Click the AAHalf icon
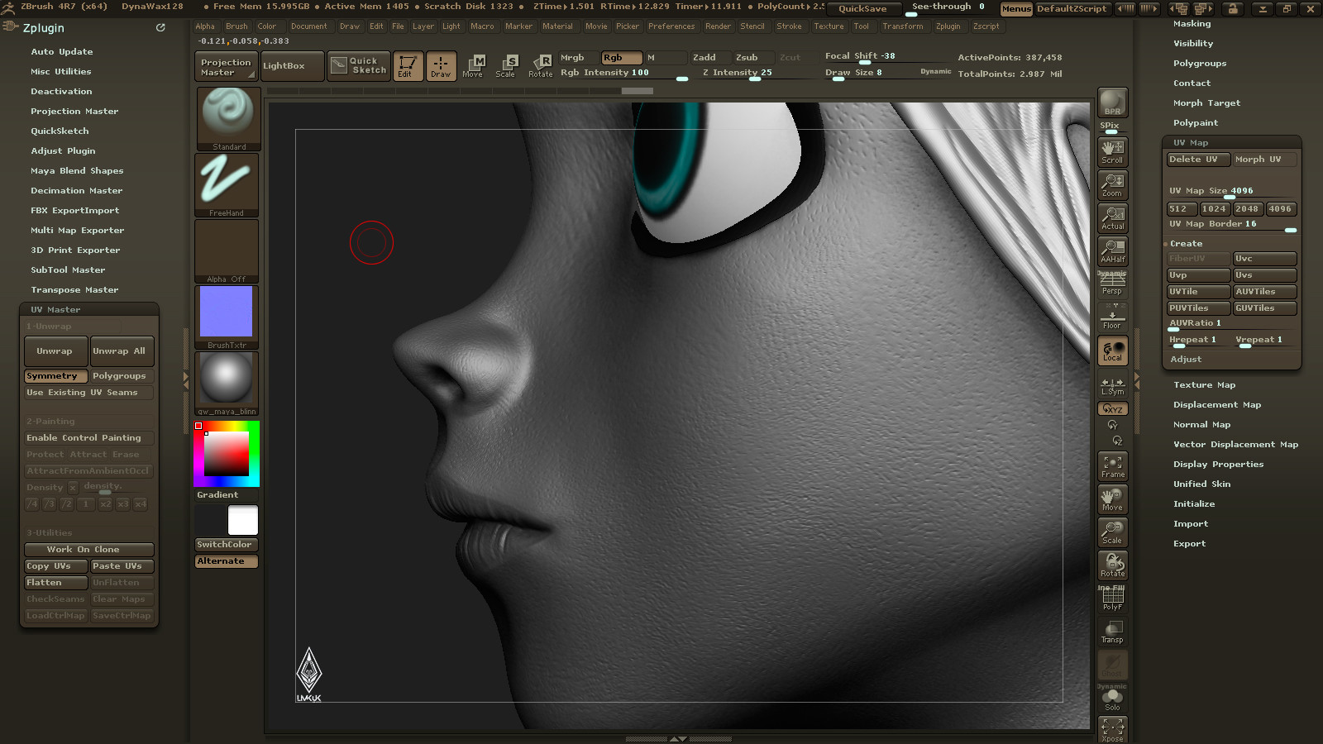The width and height of the screenshot is (1323, 744). (x=1112, y=251)
